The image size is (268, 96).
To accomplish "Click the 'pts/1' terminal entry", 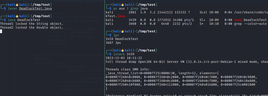I will 189,20.
